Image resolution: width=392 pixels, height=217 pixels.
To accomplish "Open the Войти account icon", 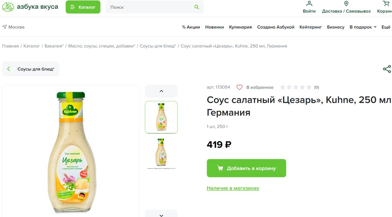I will click(x=309, y=4).
